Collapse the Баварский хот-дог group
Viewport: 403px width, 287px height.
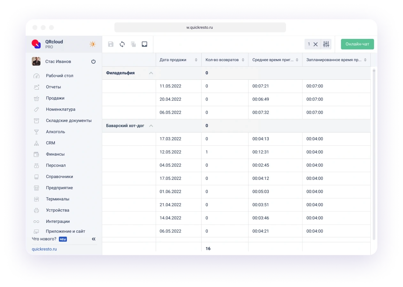click(x=151, y=126)
